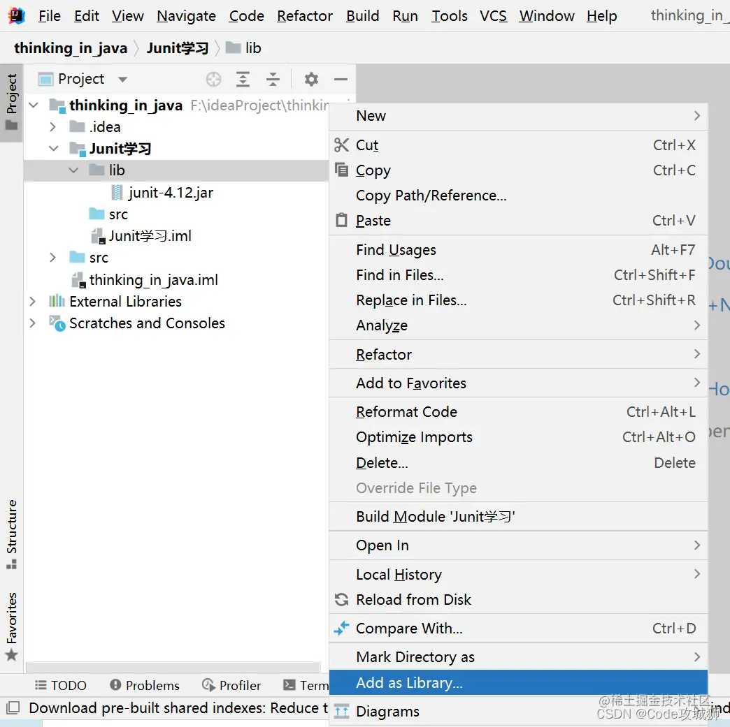Open the File menu
This screenshot has width=730, height=727.
50,16
